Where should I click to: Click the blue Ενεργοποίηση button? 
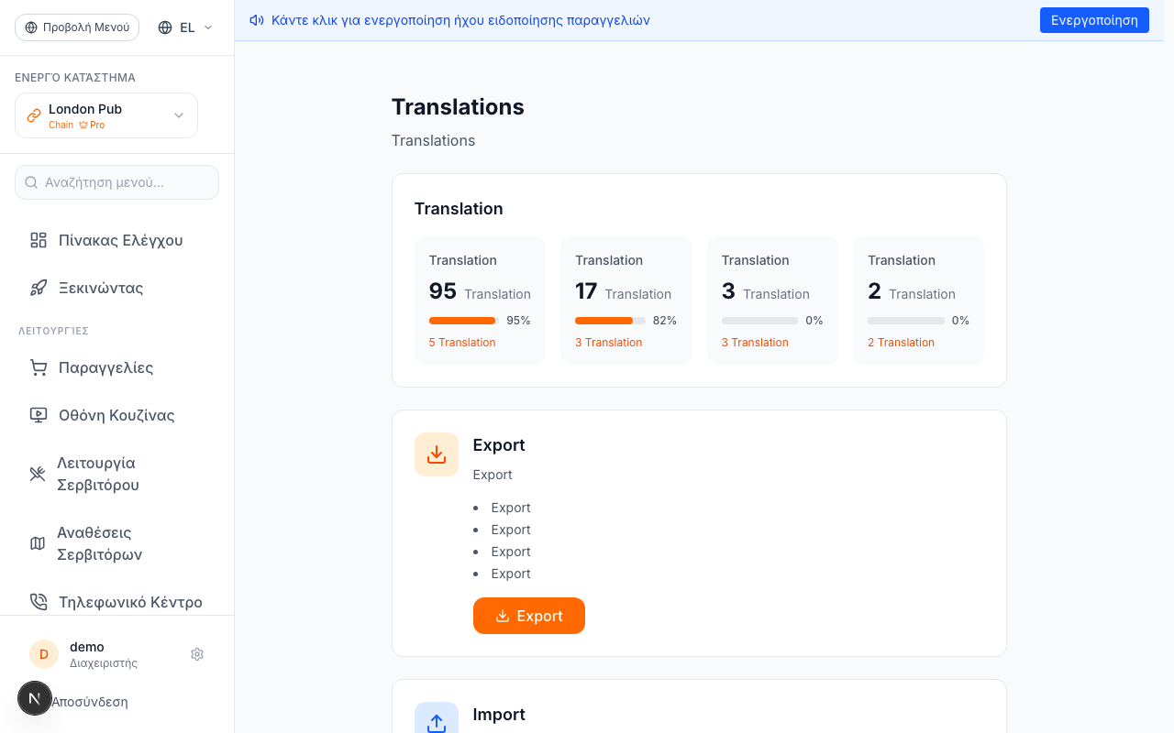point(1094,20)
